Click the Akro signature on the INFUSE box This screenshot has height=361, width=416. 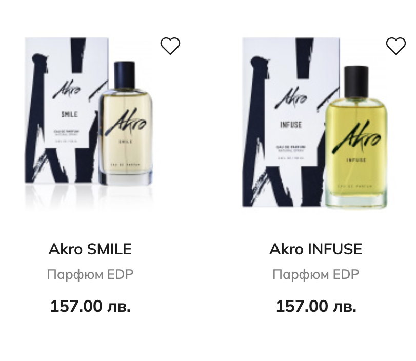coord(291,97)
